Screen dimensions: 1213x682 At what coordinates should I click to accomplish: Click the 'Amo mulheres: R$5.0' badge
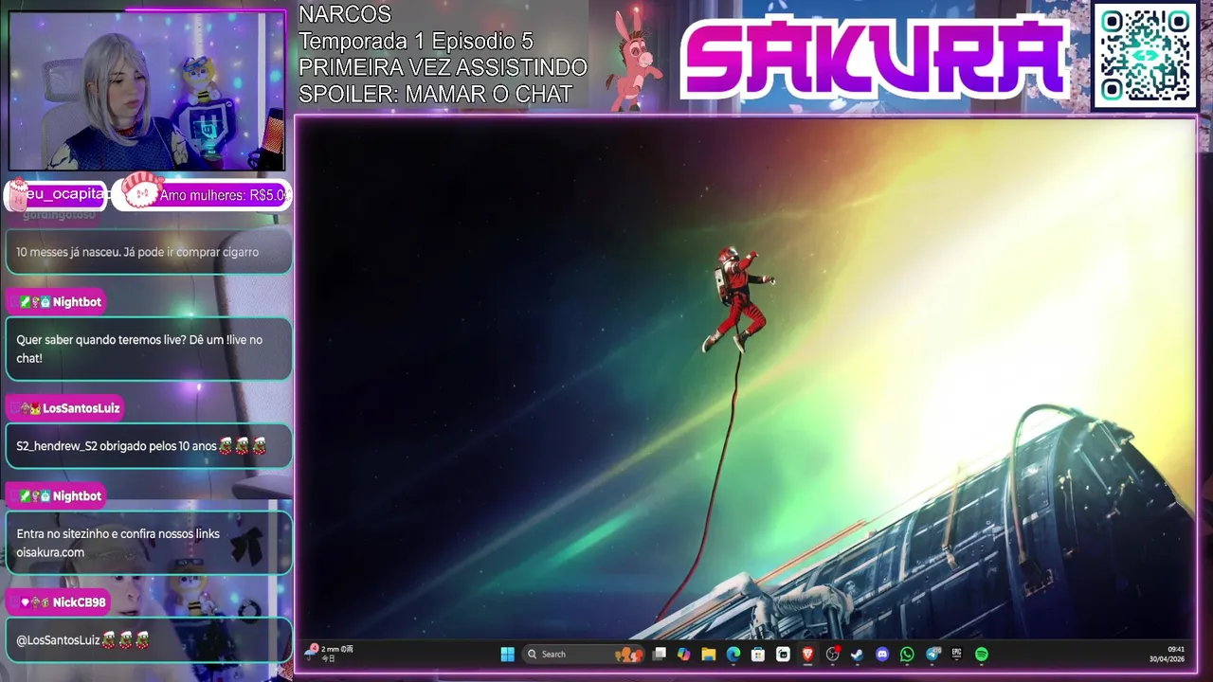coord(202,194)
